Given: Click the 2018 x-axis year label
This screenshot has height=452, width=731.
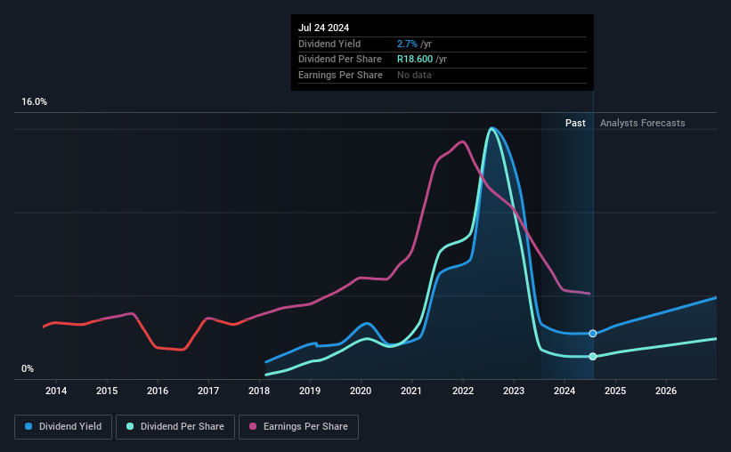Looking at the screenshot, I should pos(259,391).
